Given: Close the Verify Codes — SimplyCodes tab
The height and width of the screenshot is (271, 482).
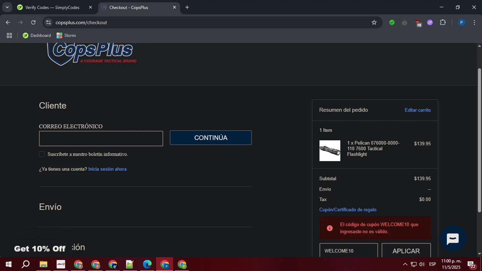Looking at the screenshot, I should (x=90, y=7).
